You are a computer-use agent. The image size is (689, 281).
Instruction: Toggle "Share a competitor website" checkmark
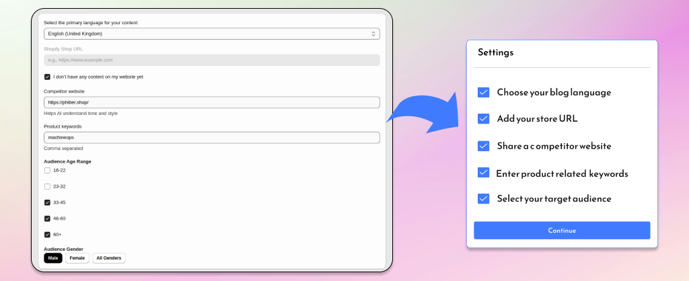483,146
